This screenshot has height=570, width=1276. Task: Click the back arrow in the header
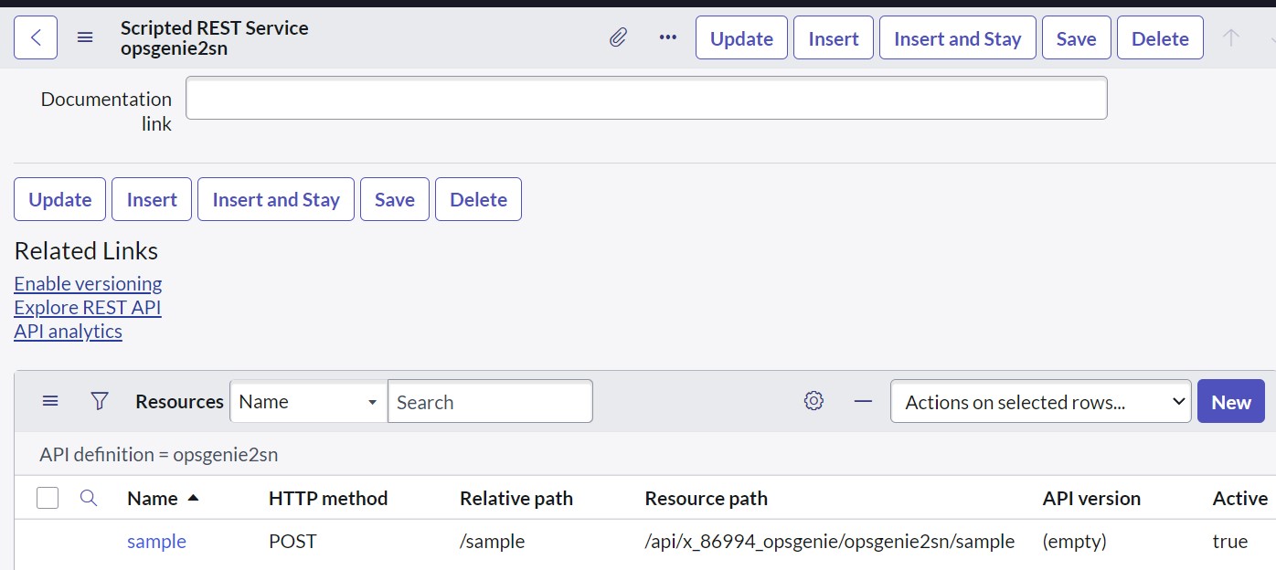pyautogui.click(x=35, y=37)
